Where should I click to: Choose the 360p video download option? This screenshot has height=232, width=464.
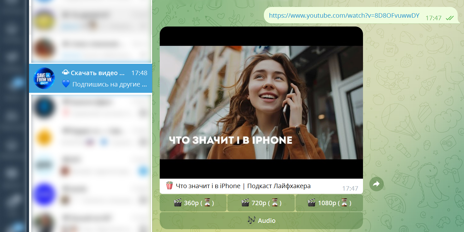click(193, 203)
